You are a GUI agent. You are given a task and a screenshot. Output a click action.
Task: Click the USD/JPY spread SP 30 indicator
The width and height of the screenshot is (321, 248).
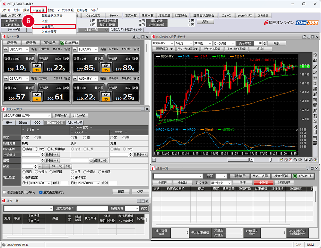click(x=37, y=68)
